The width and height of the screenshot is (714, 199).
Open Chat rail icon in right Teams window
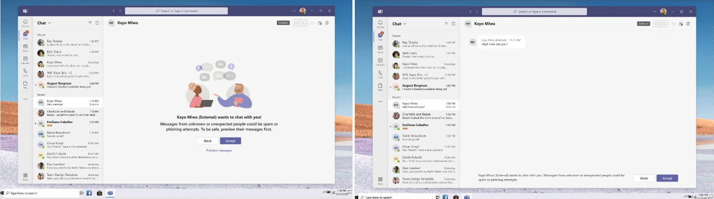click(380, 36)
